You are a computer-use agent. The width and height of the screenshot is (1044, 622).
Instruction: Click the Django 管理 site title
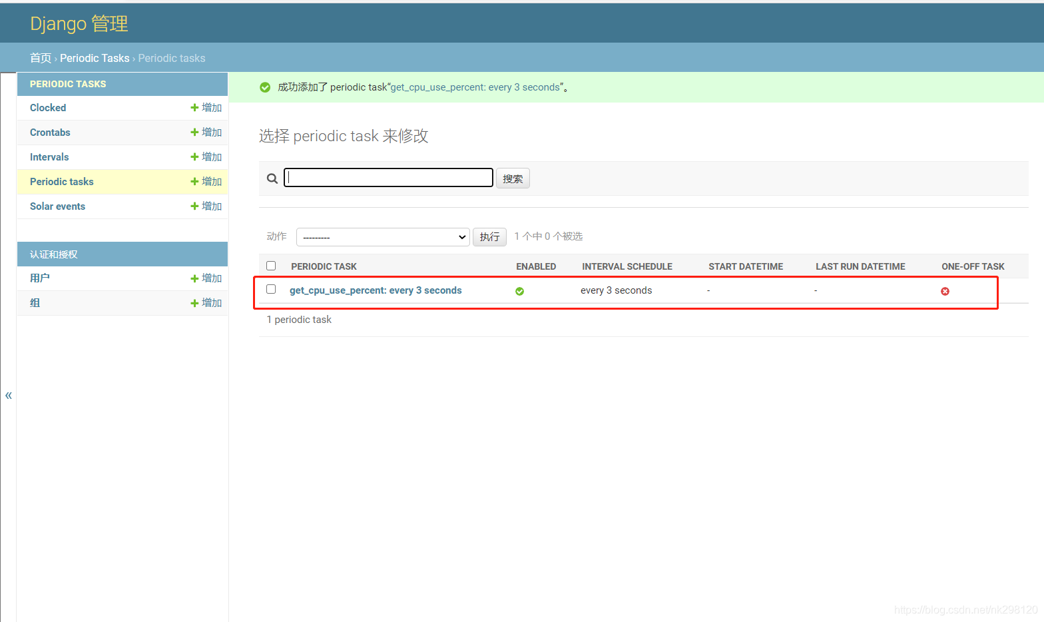click(79, 24)
